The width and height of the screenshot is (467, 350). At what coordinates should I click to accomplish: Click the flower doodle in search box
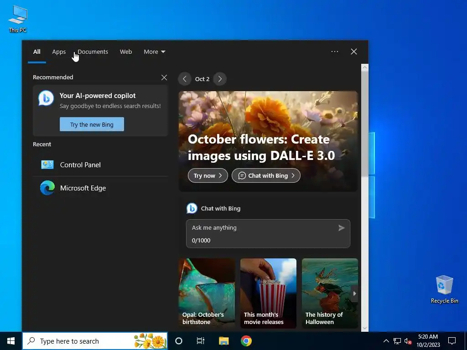pyautogui.click(x=150, y=341)
